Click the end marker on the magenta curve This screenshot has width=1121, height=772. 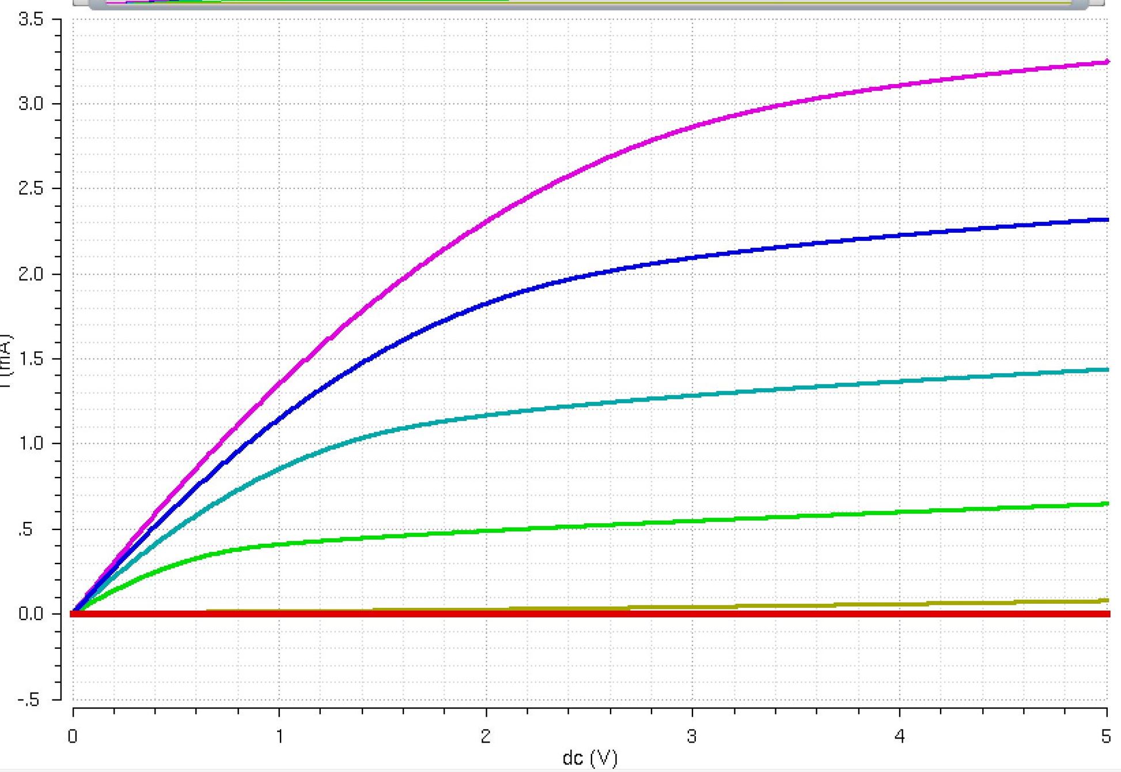pos(1107,62)
